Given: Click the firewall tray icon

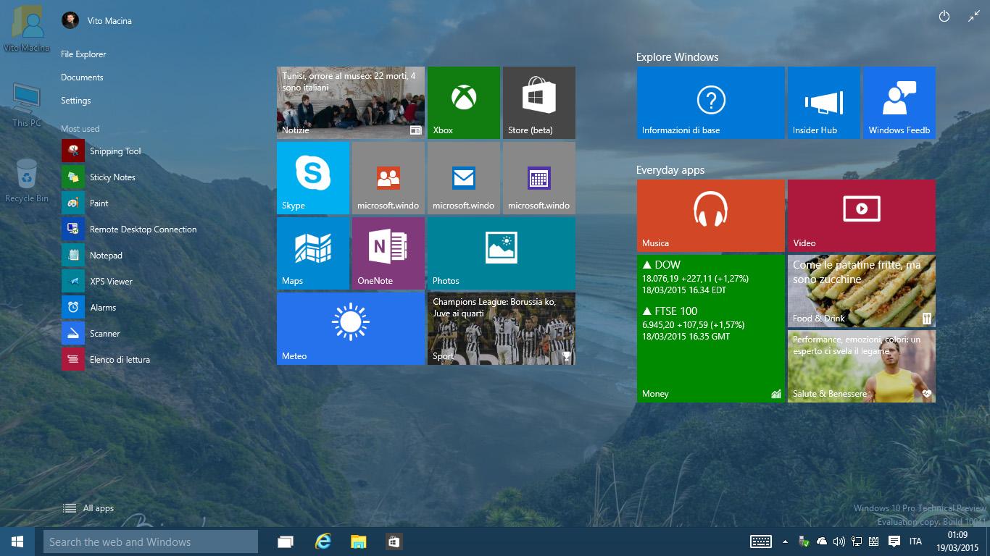Looking at the screenshot, I should (x=874, y=542).
